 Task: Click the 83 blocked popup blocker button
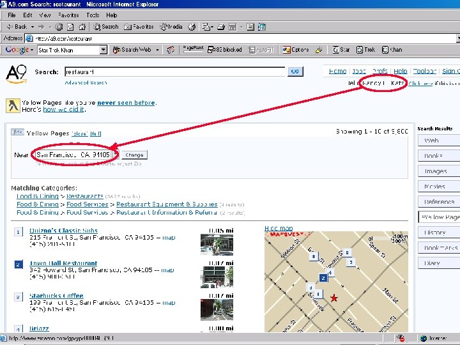pos(225,50)
